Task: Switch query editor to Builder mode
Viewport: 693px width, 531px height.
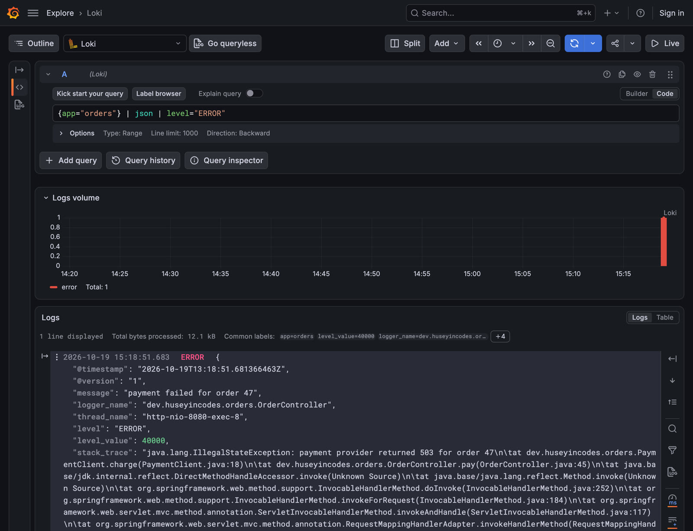Action: (x=637, y=94)
